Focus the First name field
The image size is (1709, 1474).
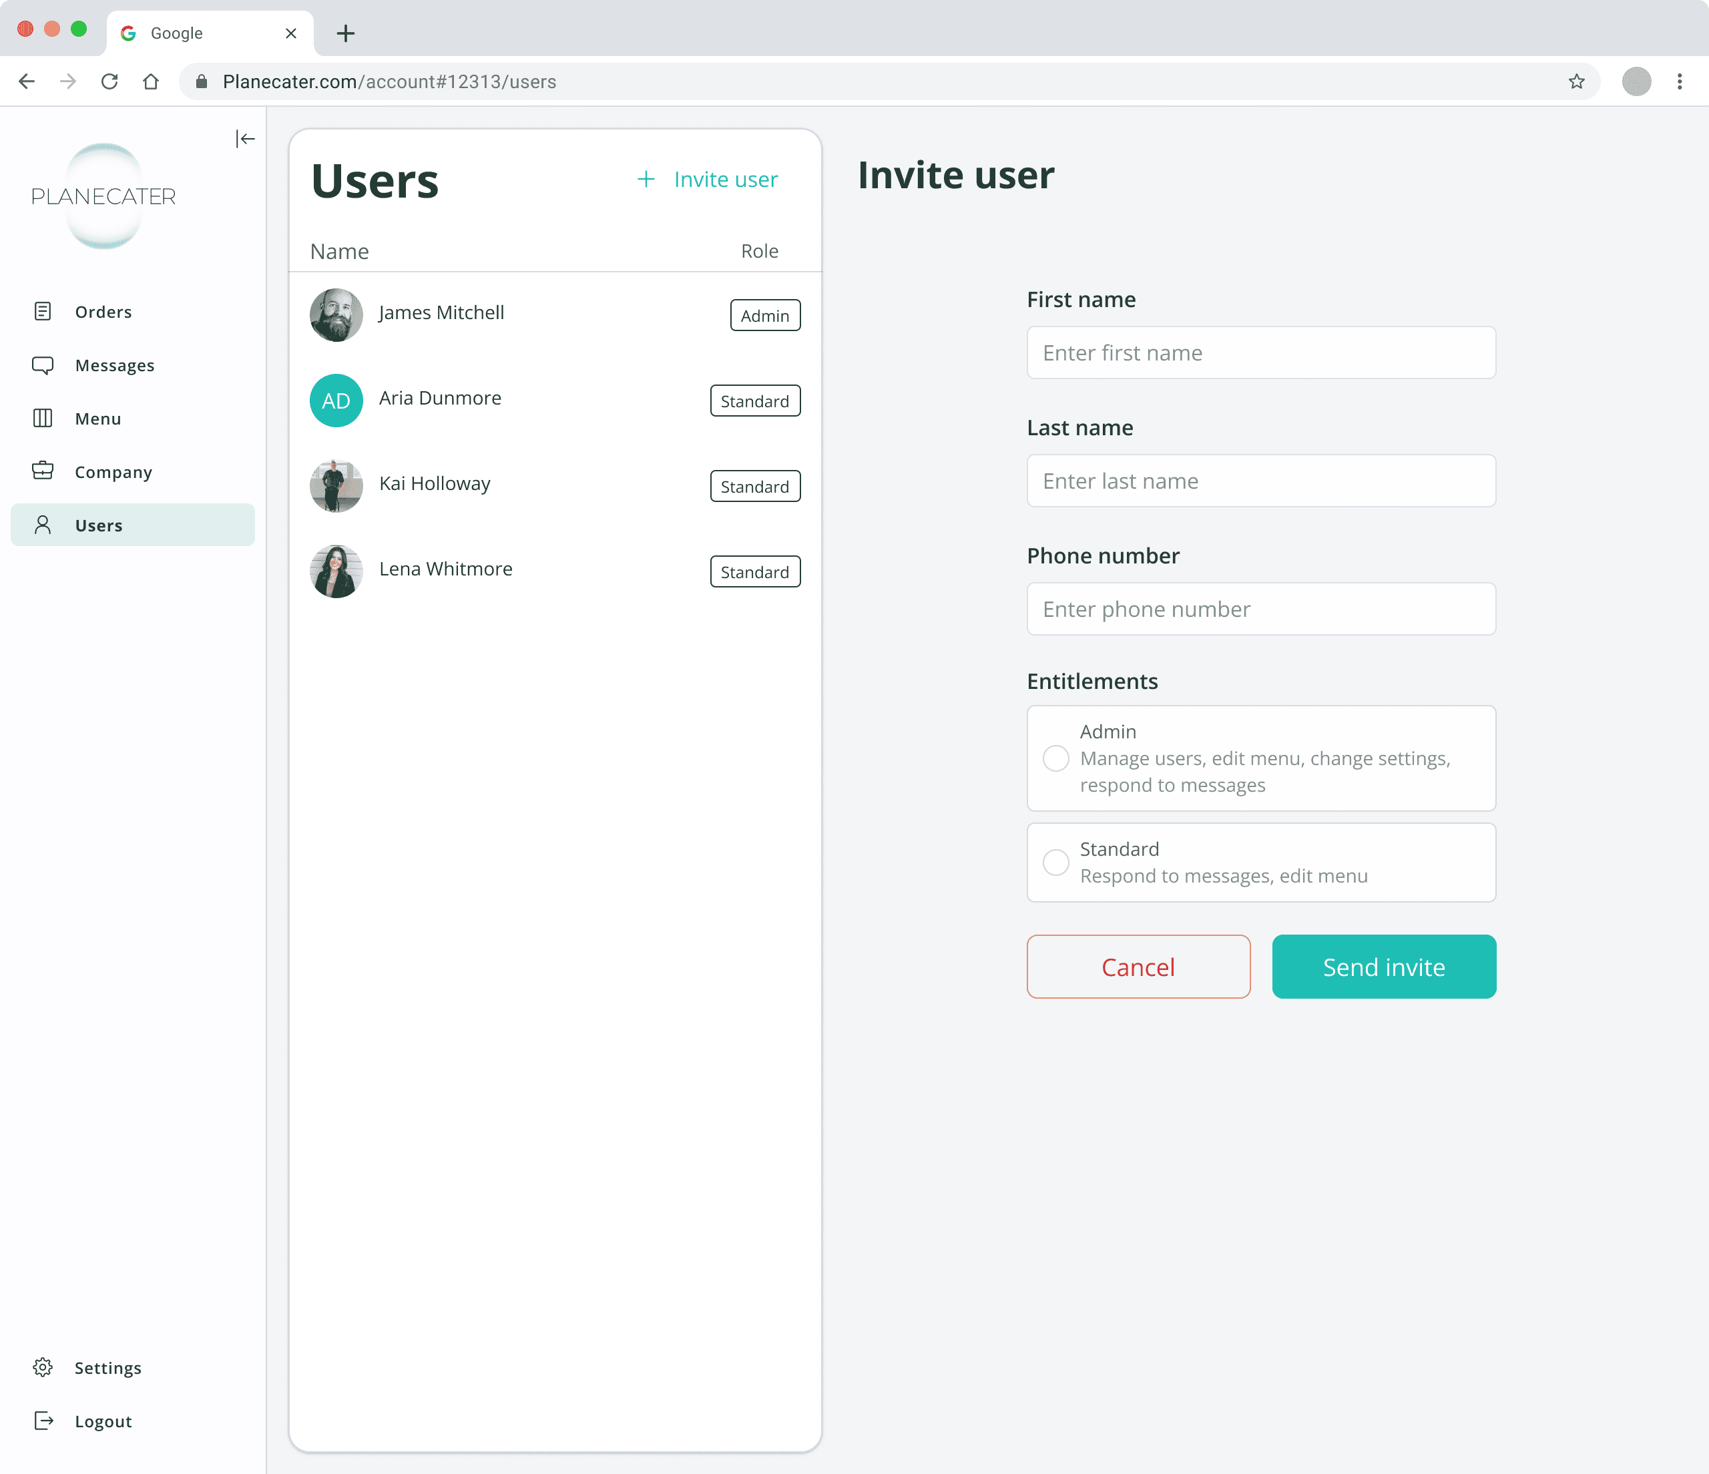1260,353
